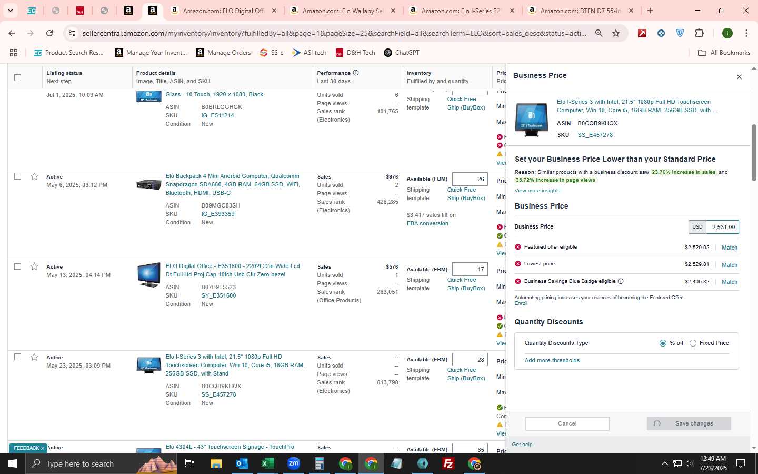
Task: Show info for Business Savings Blue Badge
Action: pyautogui.click(x=621, y=281)
